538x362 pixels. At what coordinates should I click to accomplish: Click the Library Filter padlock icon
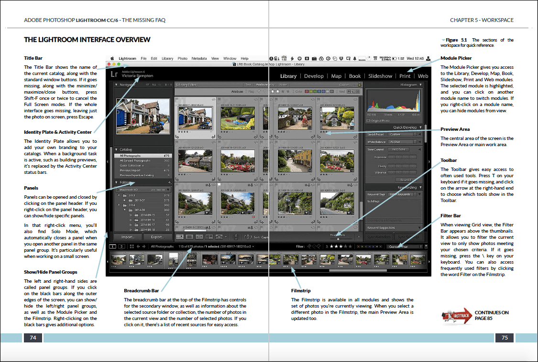359,85
